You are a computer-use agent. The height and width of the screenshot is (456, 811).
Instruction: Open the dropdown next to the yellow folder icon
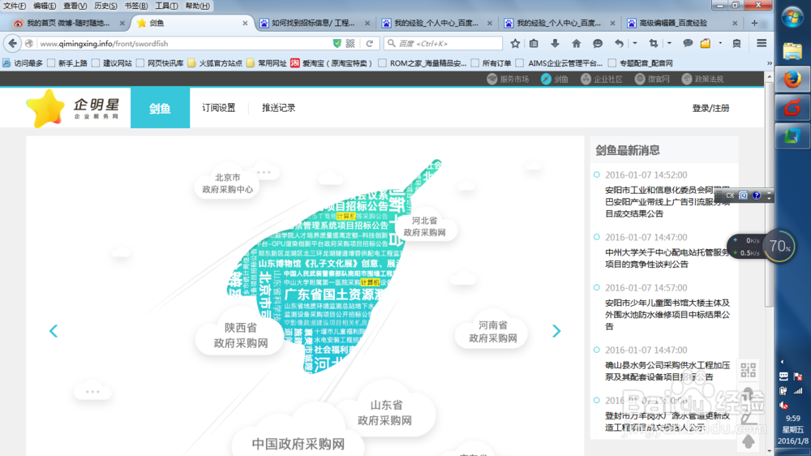(720, 44)
